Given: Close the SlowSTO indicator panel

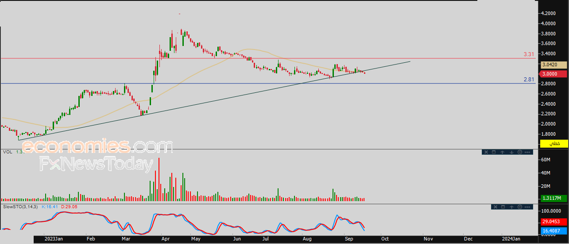Looking at the screenshot, I should pyautogui.click(x=495, y=207).
